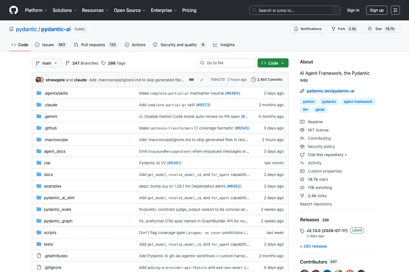Click the search magnifier icon in Go to file
This screenshot has width=409, height=272.
(202, 63)
